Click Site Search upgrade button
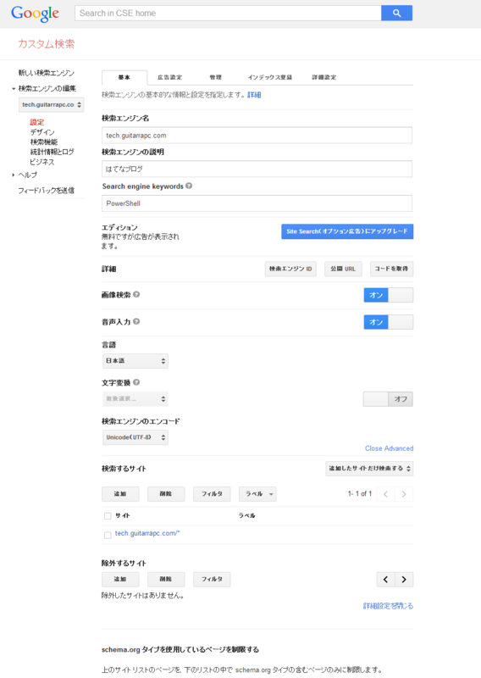The width and height of the screenshot is (481, 678). pos(347,231)
